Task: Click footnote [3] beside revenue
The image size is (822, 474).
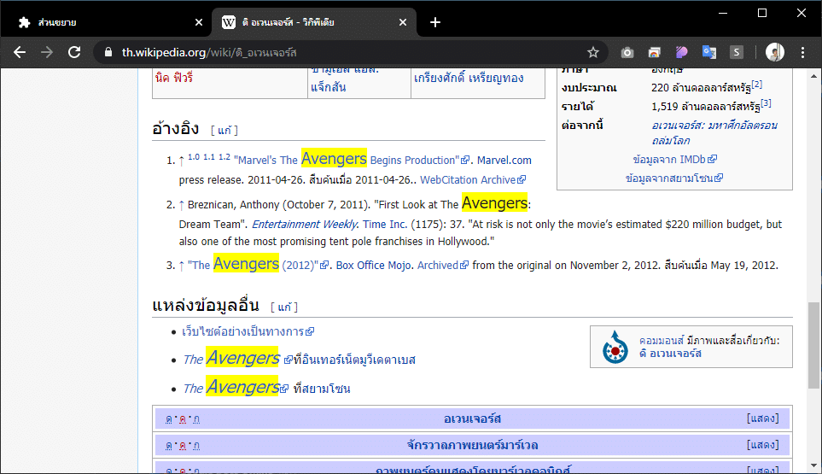Action: [766, 103]
